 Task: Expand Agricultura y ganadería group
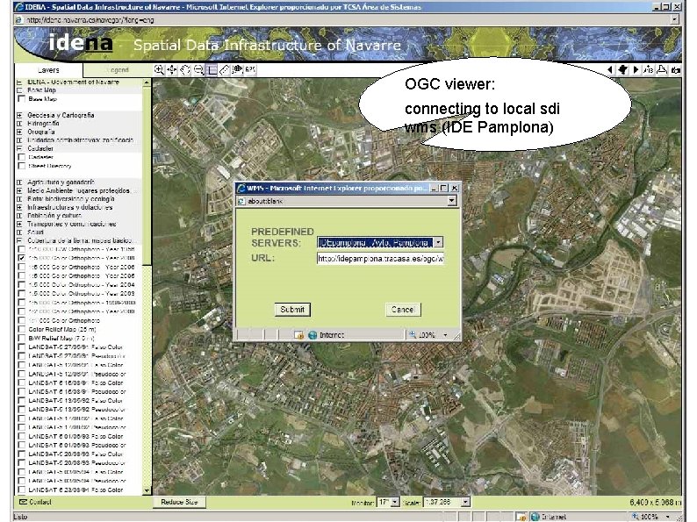tap(19, 182)
